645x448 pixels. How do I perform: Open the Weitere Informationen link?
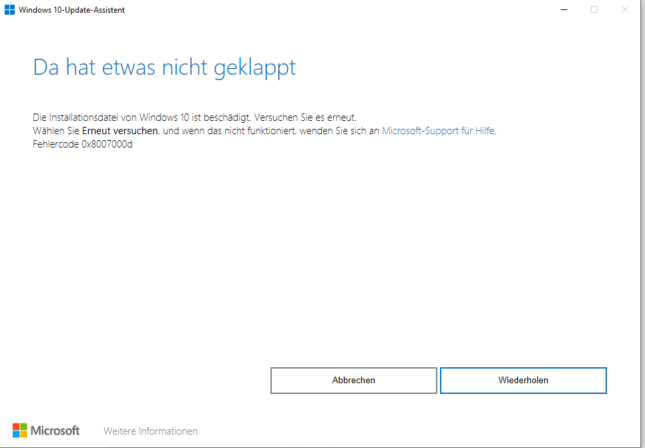click(x=150, y=431)
